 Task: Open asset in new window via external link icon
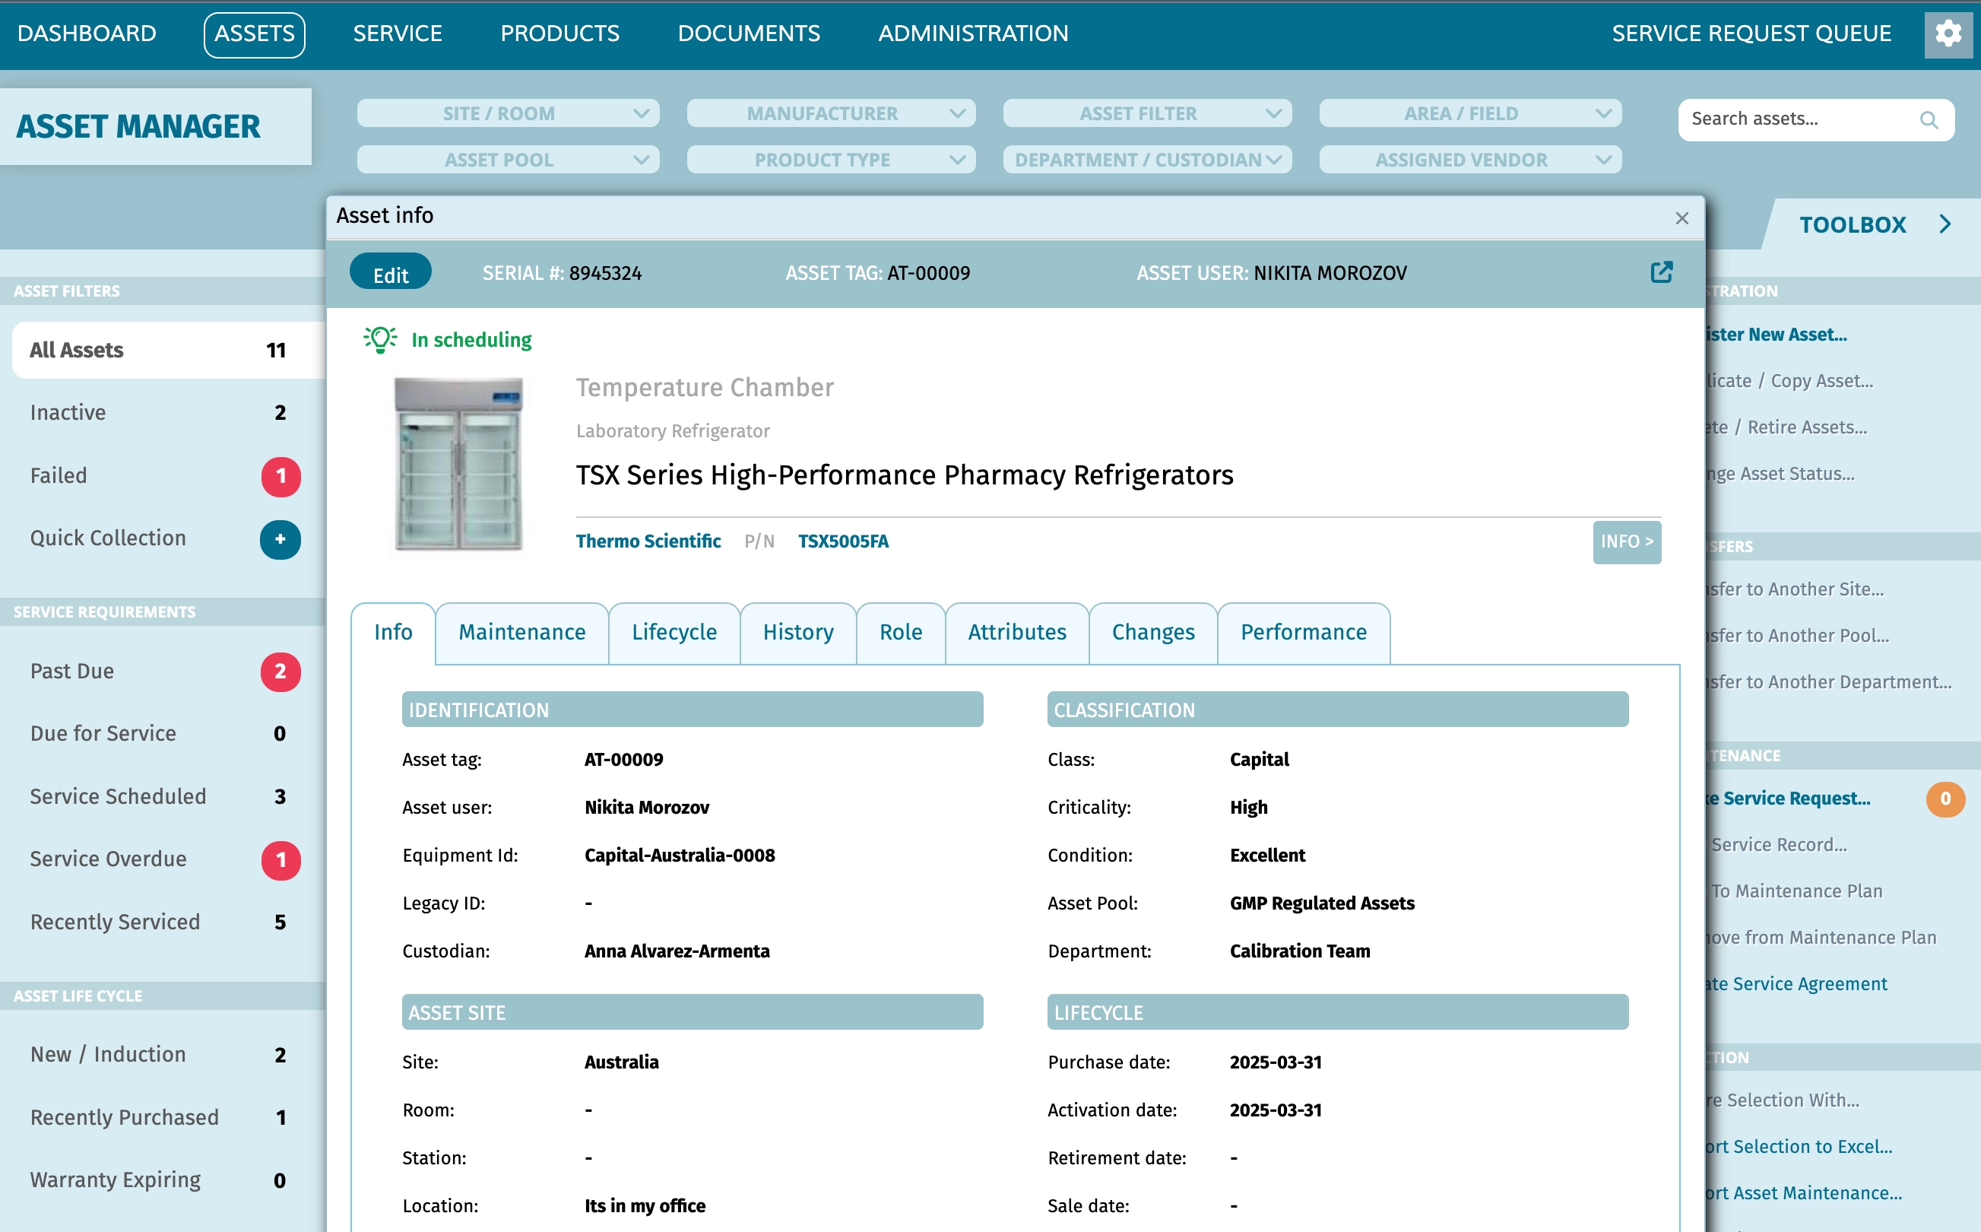(1661, 272)
